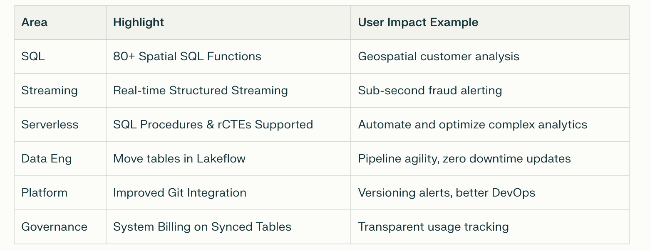650x251 pixels.
Task: Click Improved Git Integration cell
Action: point(180,193)
